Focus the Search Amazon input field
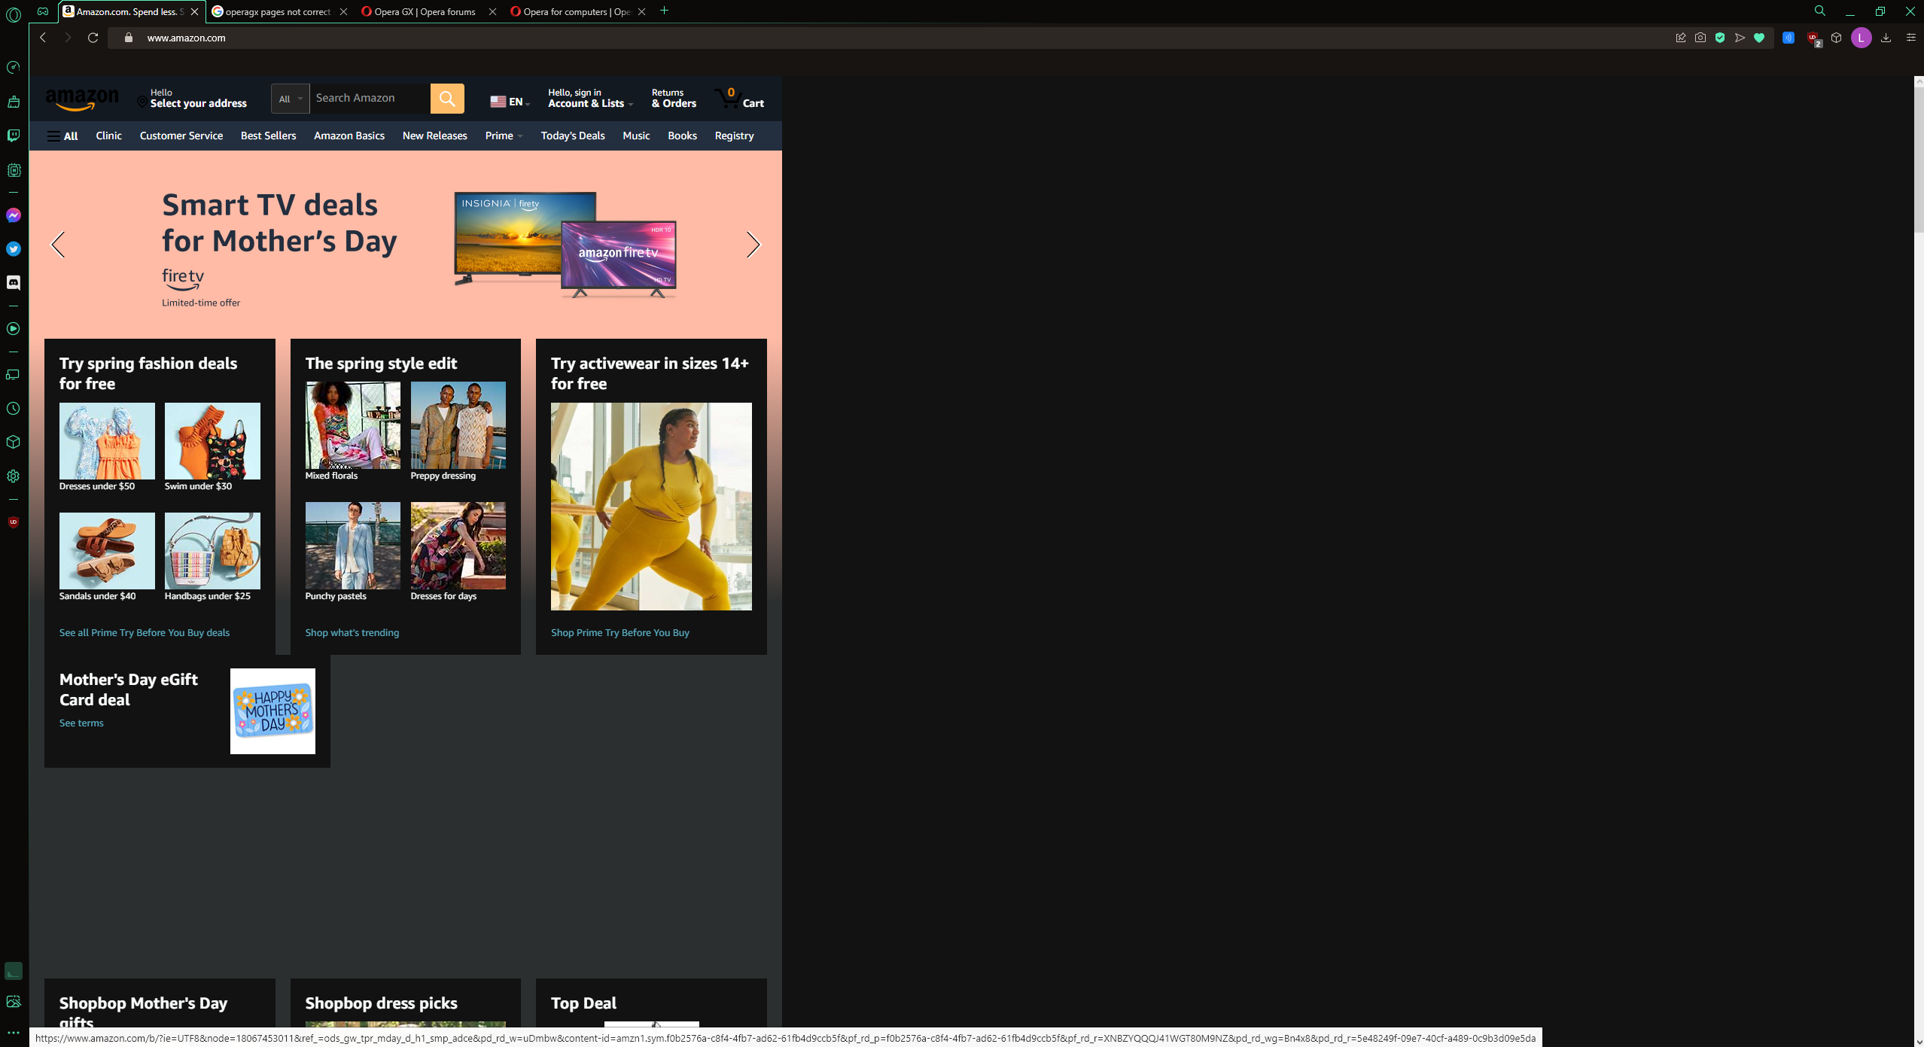1924x1047 pixels. [x=370, y=99]
